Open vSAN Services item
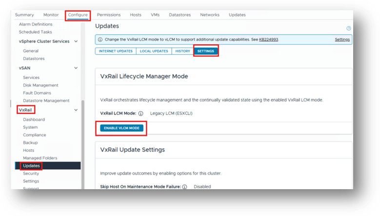 31,78
